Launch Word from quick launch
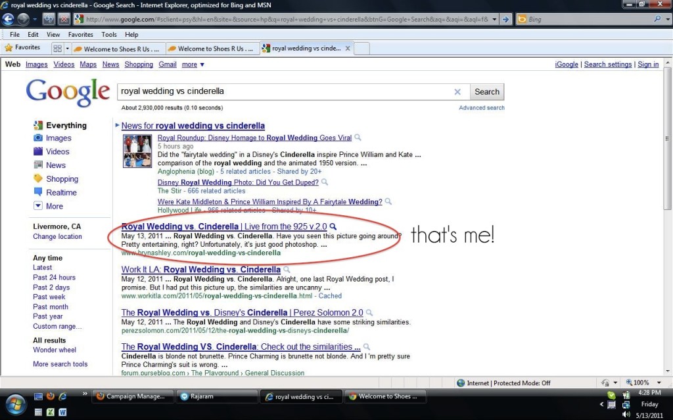This screenshot has height=420, width=673. [62, 412]
